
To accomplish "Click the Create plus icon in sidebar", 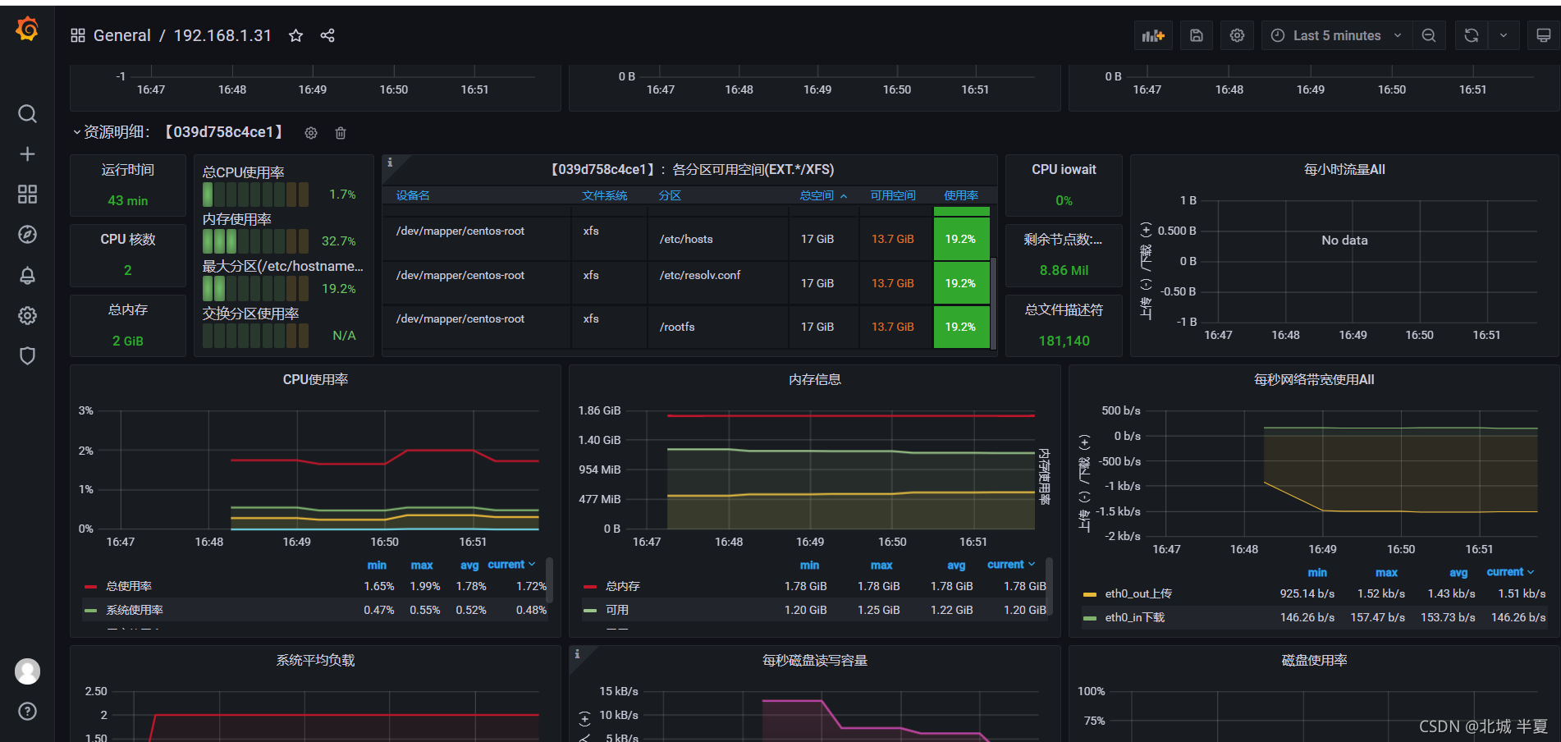I will 27,154.
